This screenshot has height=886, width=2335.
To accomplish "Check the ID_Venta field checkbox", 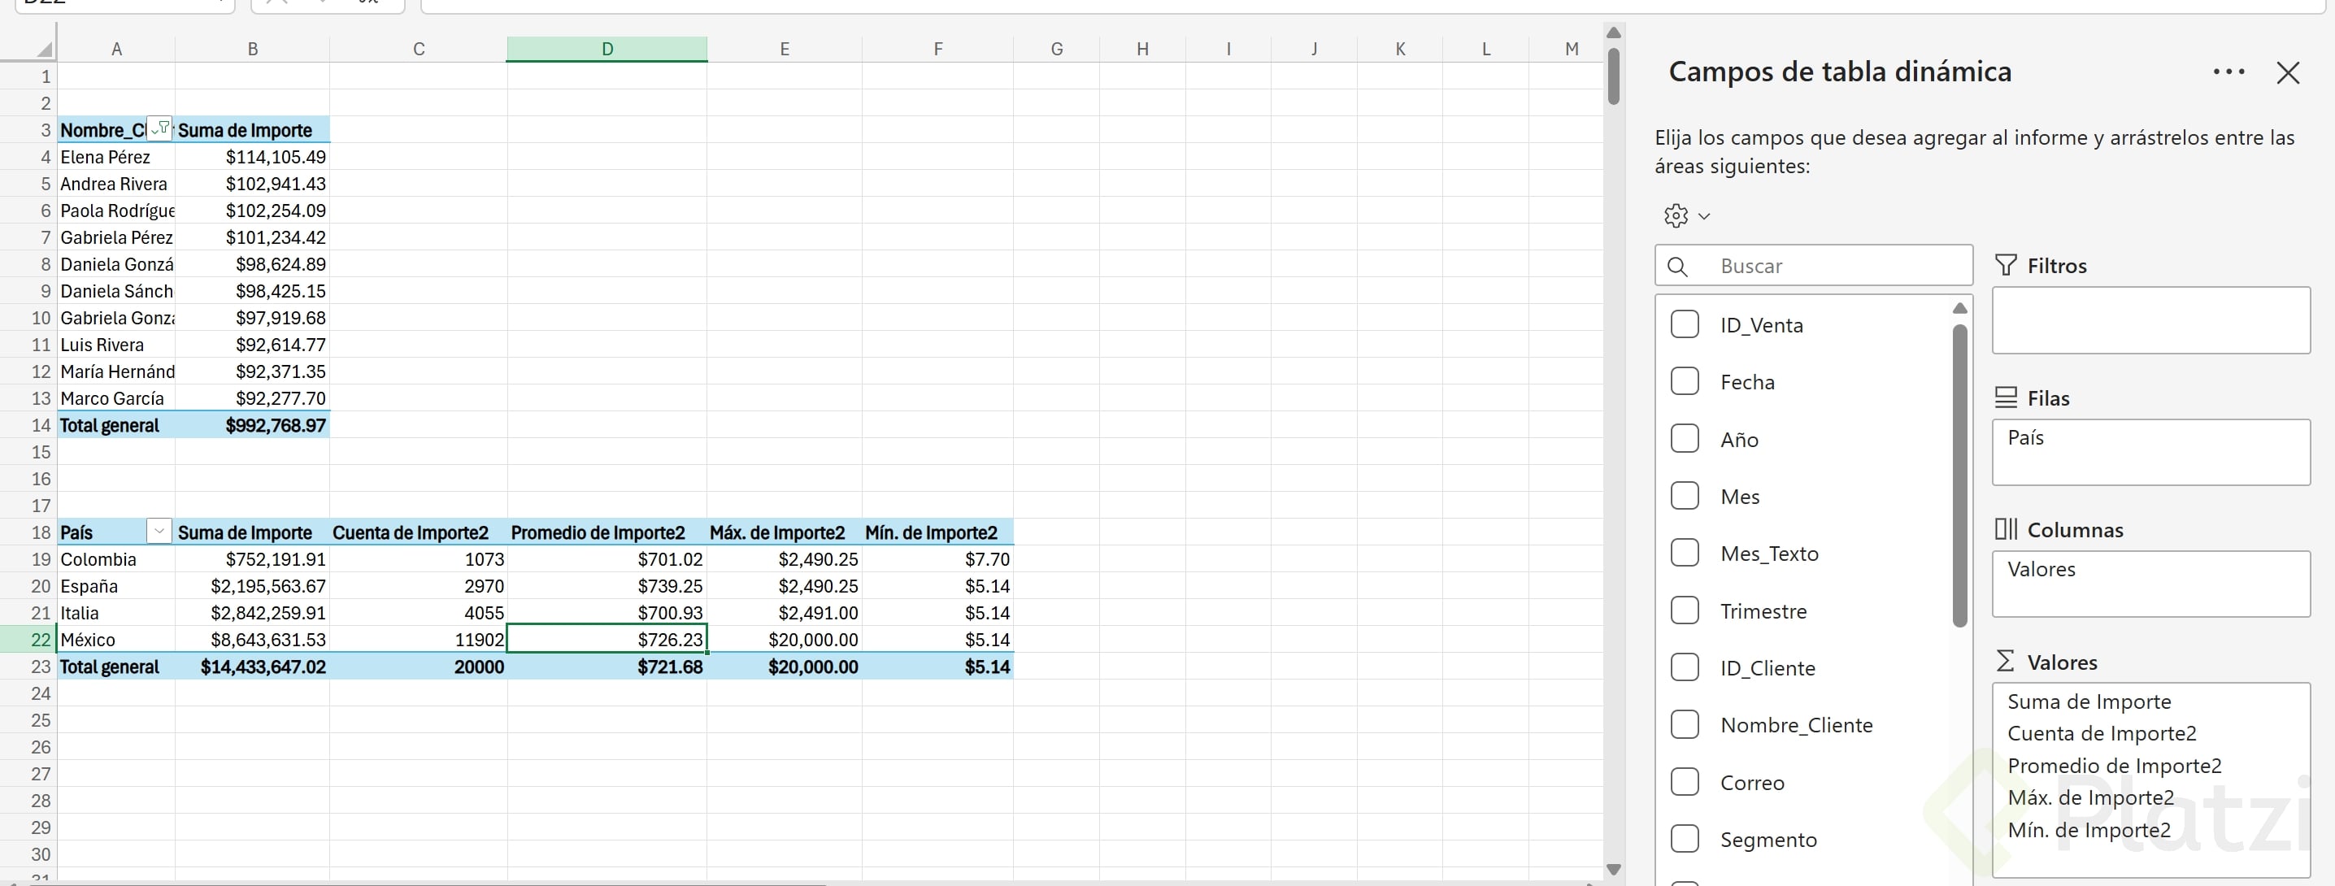I will pos(1684,324).
